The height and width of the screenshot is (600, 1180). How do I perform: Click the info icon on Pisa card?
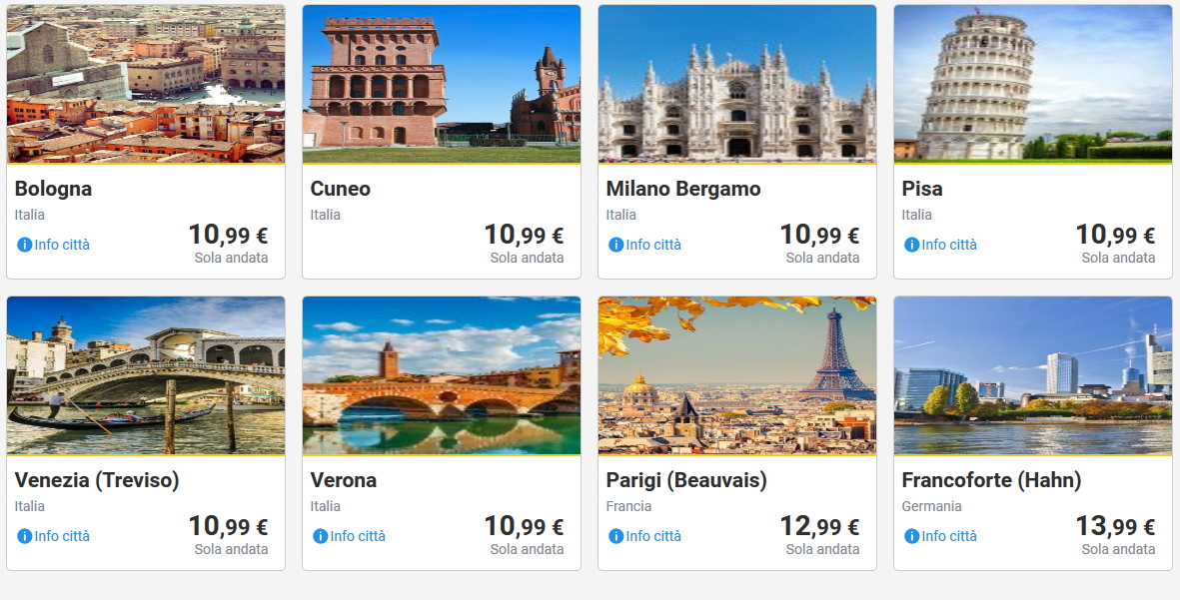(x=911, y=245)
